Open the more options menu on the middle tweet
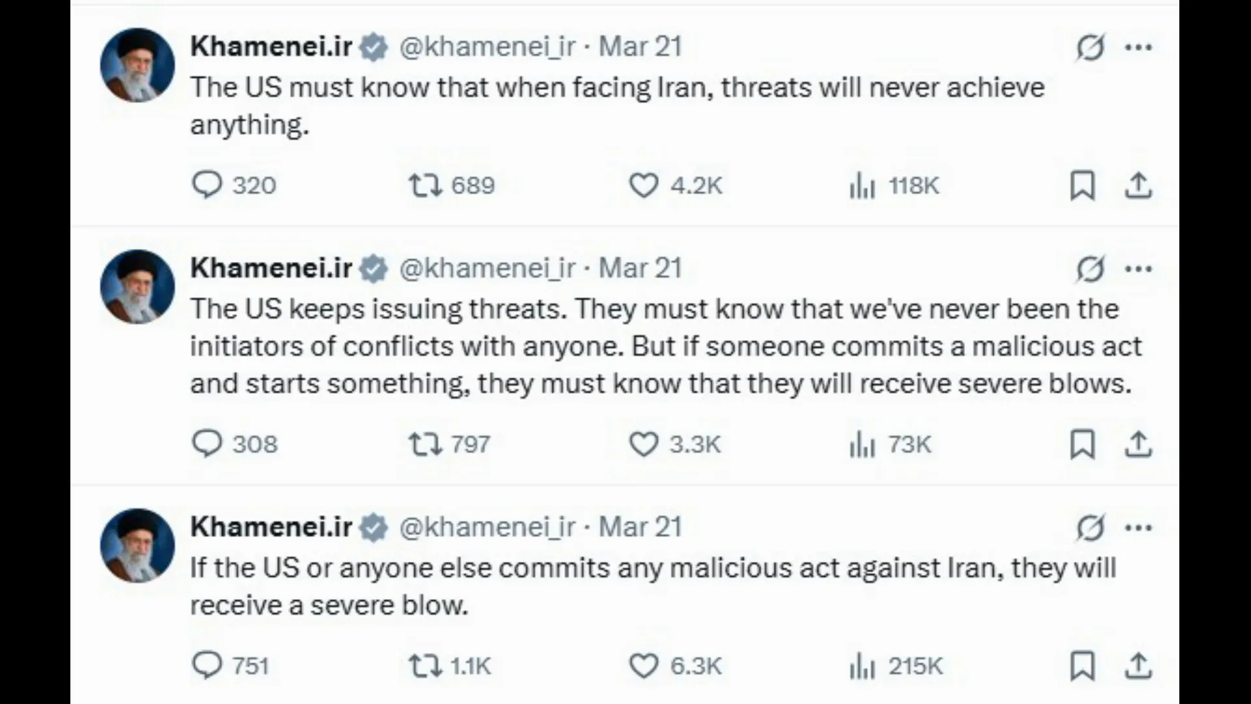Screen dimensions: 1251x704 pos(1139,268)
